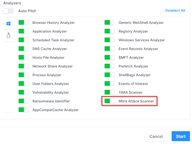The width and height of the screenshot is (192, 144).
Task: Click the Cancel button
Action: (156, 136)
